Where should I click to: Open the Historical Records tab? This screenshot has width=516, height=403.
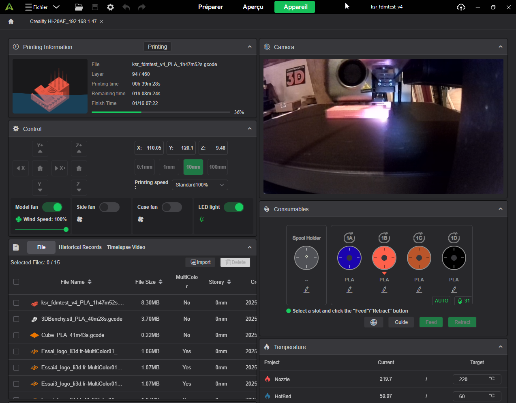tap(80, 247)
